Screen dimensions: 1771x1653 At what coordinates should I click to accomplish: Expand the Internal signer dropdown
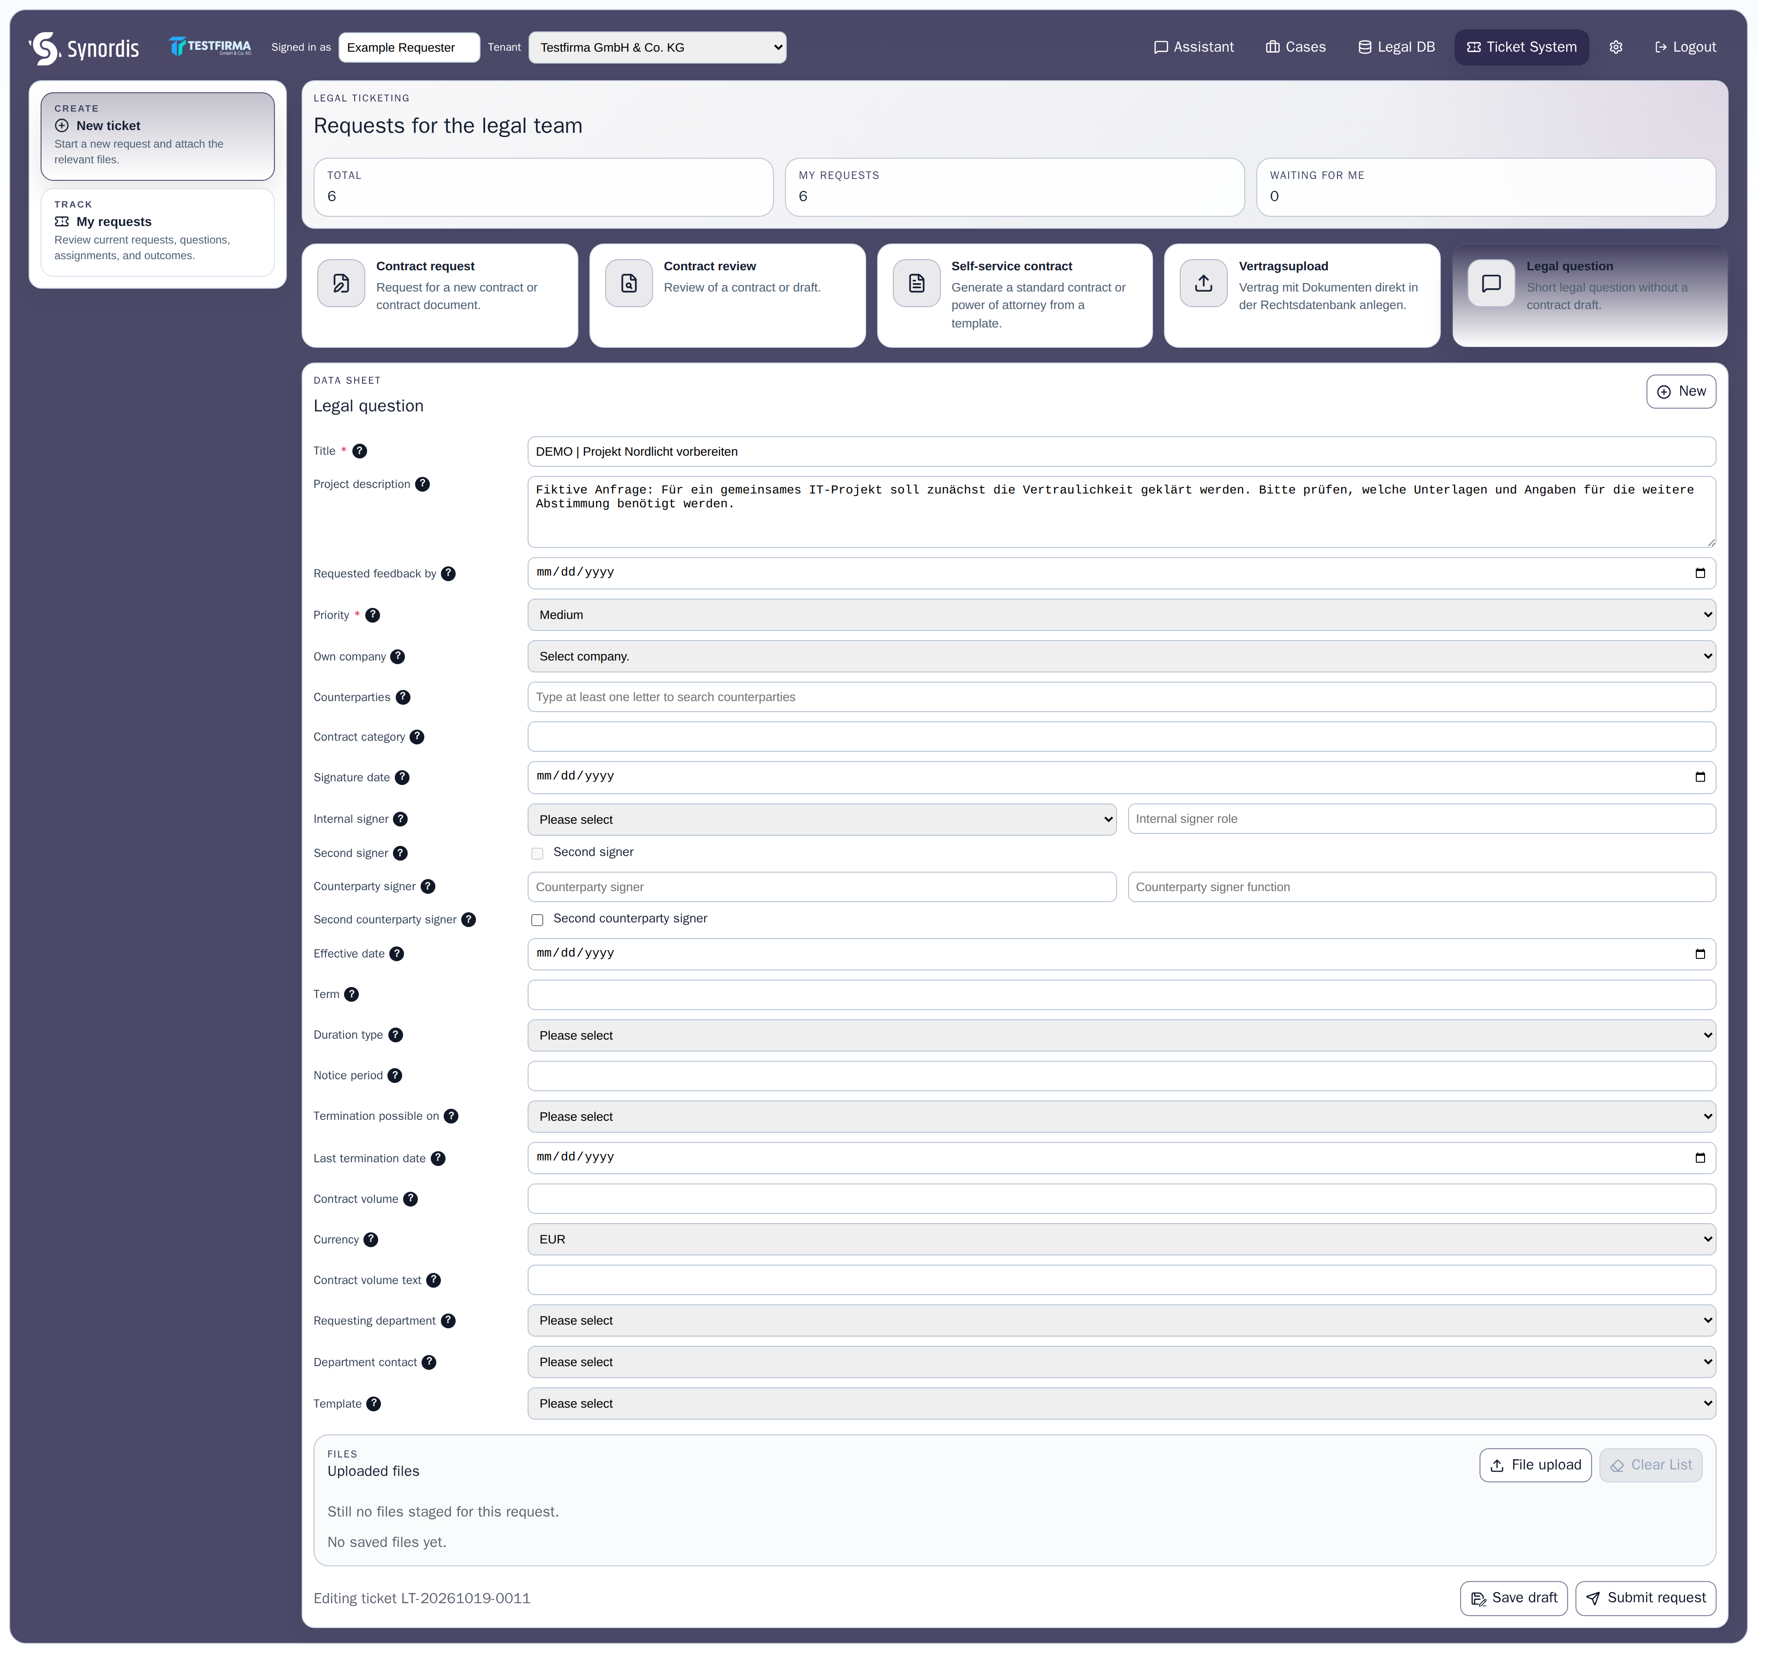(821, 819)
